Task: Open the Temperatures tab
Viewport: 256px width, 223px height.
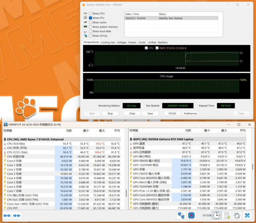Action: (91, 42)
